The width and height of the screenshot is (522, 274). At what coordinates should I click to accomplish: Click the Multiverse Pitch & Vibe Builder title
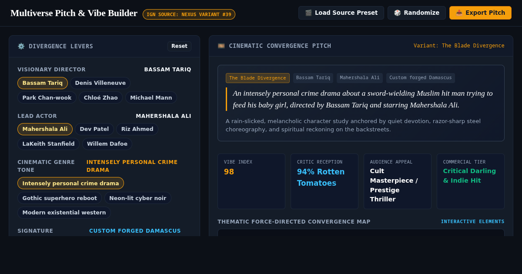point(74,13)
